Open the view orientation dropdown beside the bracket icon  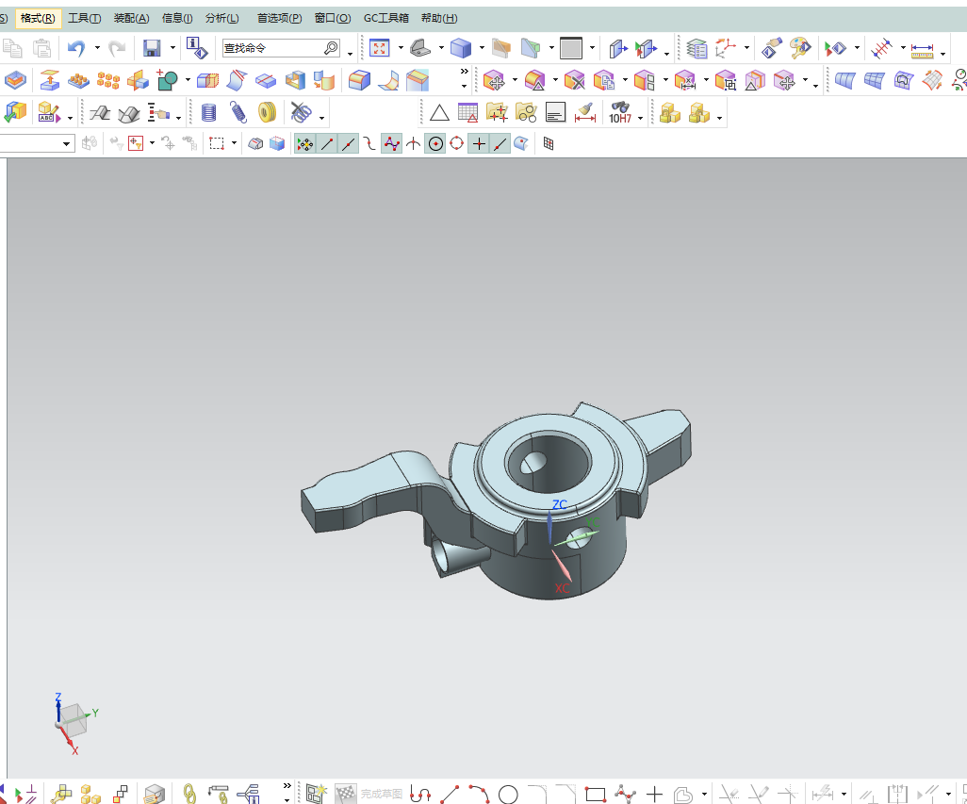[x=441, y=48]
